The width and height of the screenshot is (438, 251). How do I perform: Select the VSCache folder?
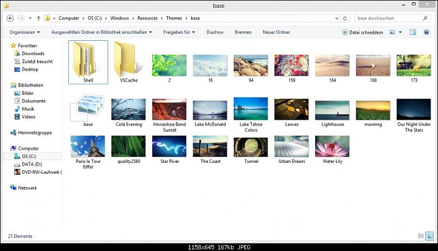(129, 62)
